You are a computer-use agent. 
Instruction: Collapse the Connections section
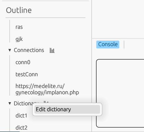pyautogui.click(x=10, y=50)
